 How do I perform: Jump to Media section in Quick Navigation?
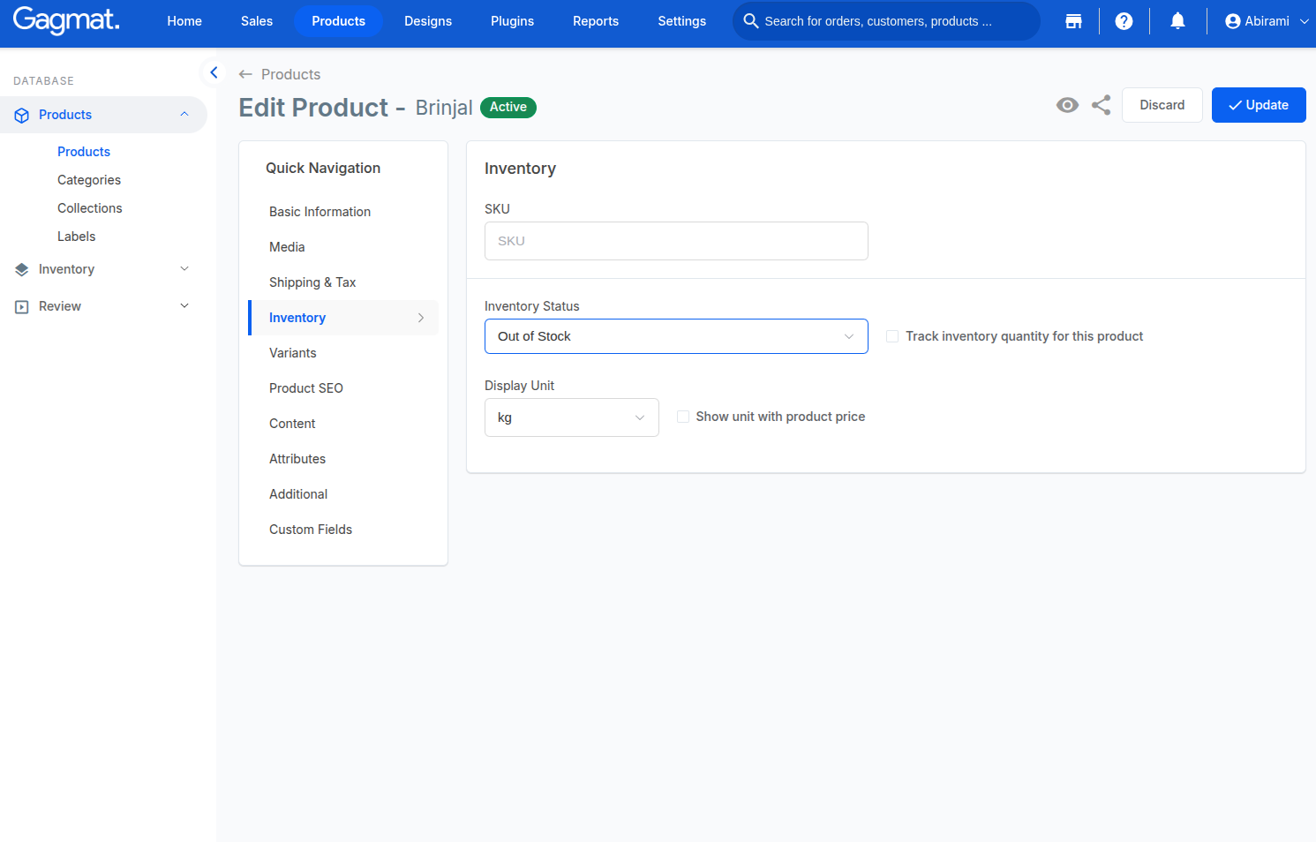pos(288,247)
